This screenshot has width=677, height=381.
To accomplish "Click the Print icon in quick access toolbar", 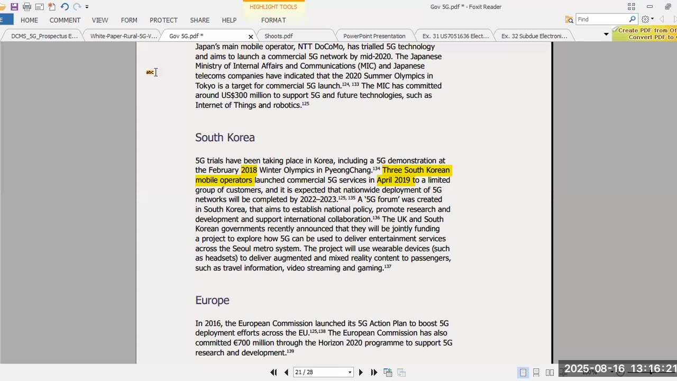I will [x=27, y=7].
